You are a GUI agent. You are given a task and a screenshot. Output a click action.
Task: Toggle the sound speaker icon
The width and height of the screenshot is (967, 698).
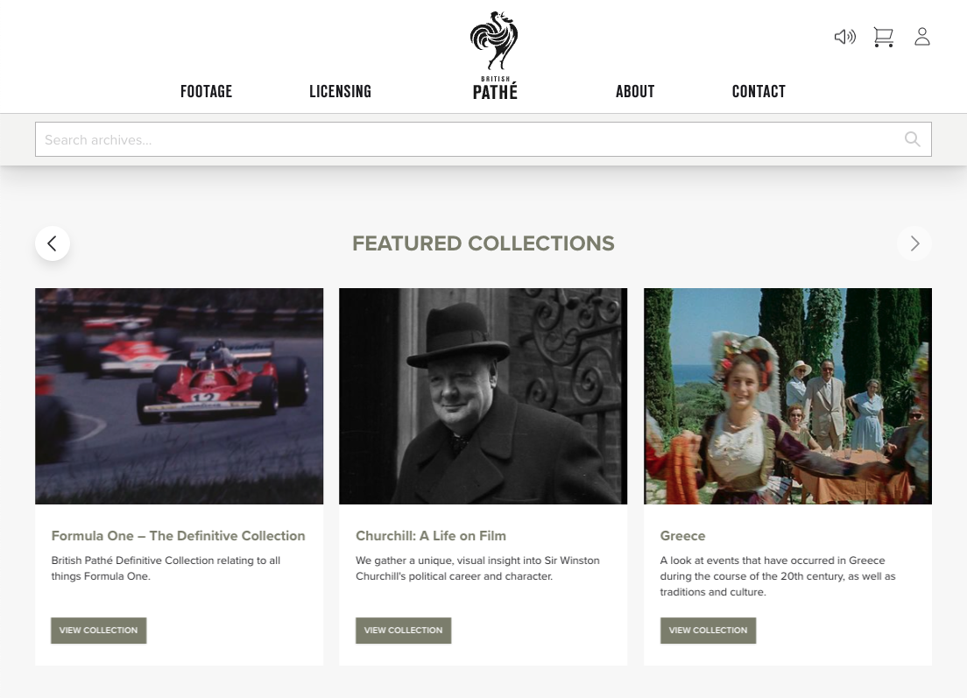pyautogui.click(x=844, y=37)
